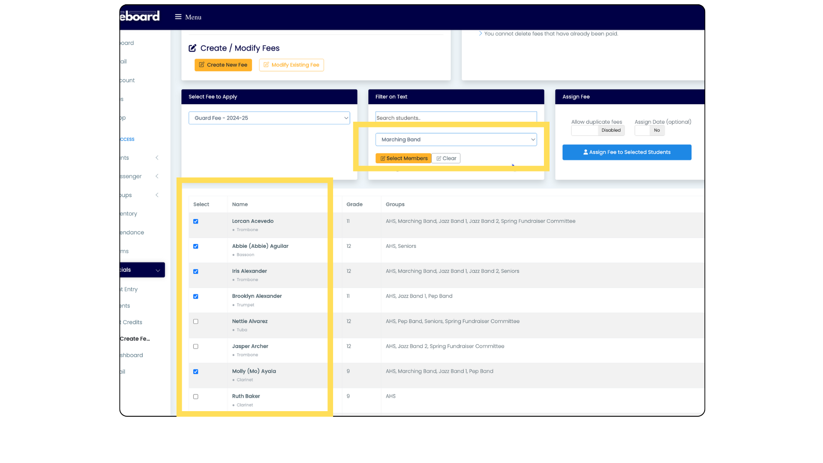The width and height of the screenshot is (823, 463).
Task: Open the Marching Band group dropdown
Action: pyautogui.click(x=456, y=139)
